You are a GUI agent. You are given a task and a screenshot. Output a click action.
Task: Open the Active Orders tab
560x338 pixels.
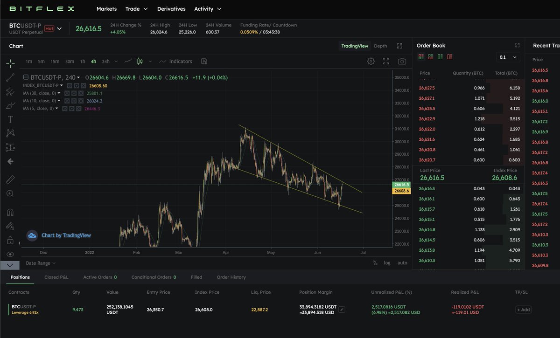tap(100, 277)
